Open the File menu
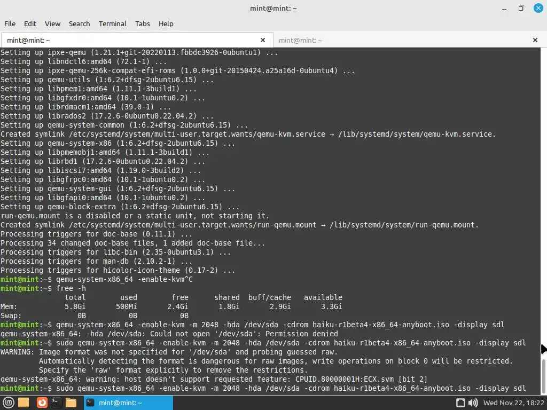Image resolution: width=547 pixels, height=410 pixels. point(10,23)
